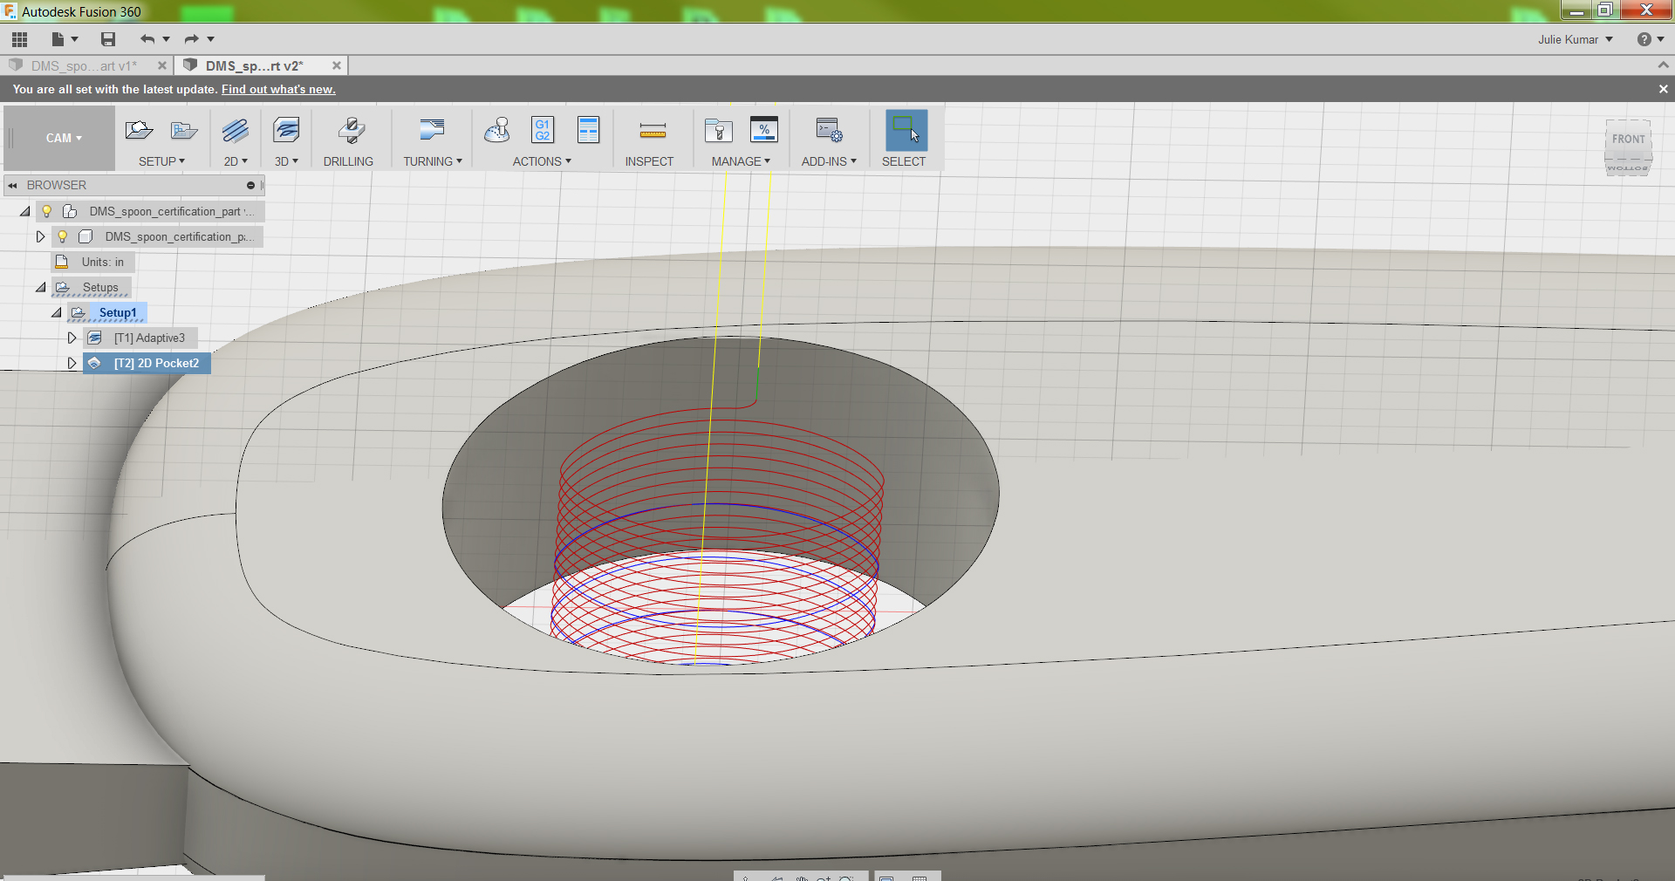Screen dimensions: 1675x881
Task: Toggle lightbulb visibility of root DMS_spoon_certification_part
Action: coord(47,211)
